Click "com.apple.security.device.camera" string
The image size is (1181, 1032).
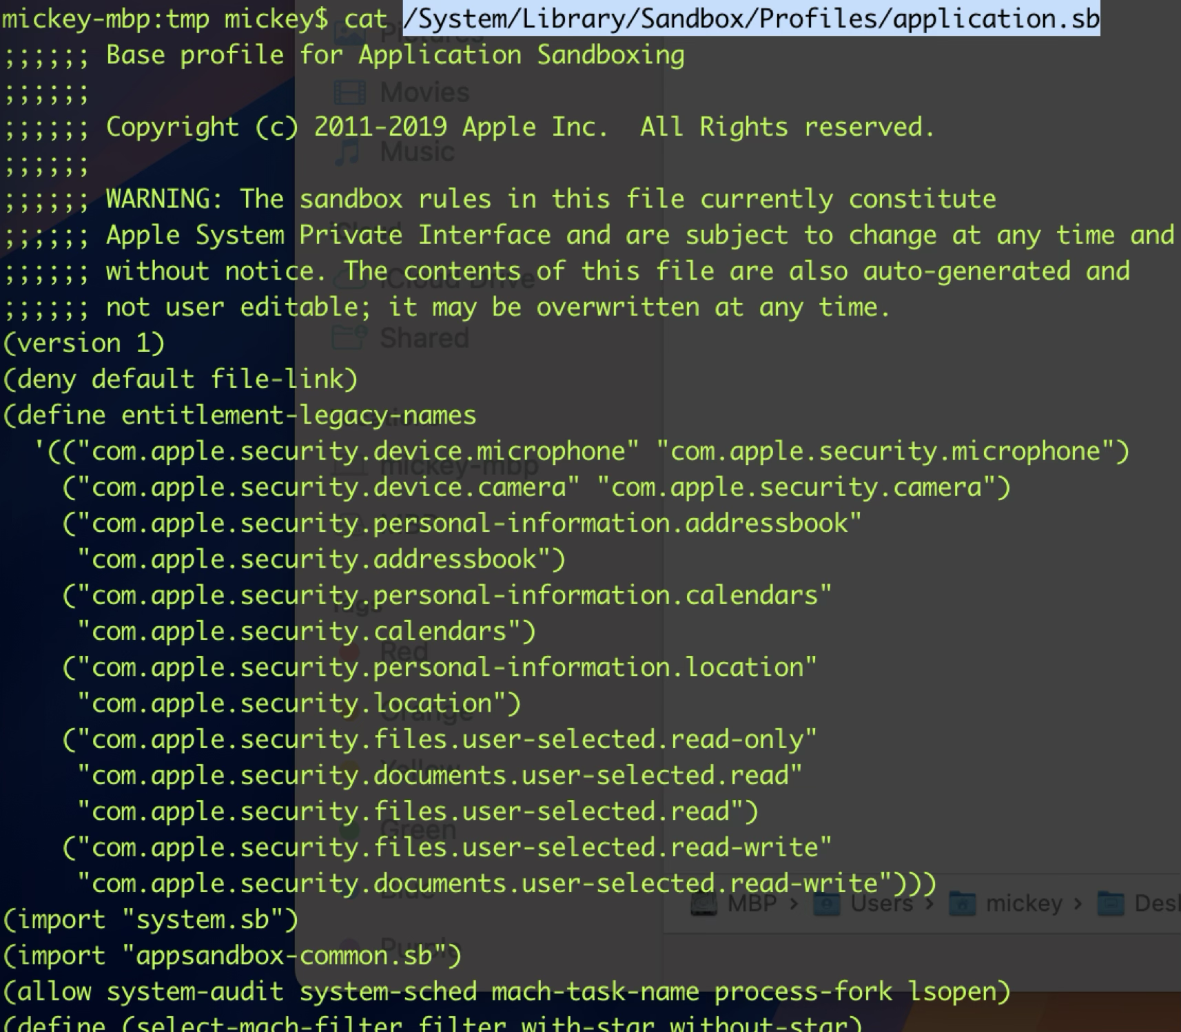point(328,488)
